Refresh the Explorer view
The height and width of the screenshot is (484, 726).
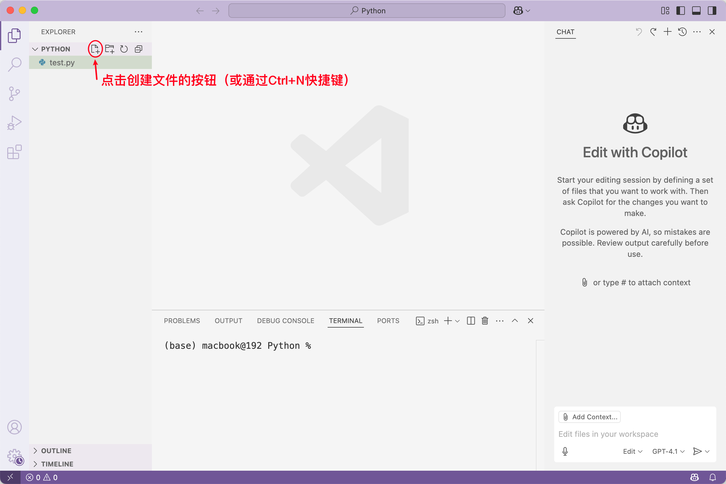pos(124,49)
